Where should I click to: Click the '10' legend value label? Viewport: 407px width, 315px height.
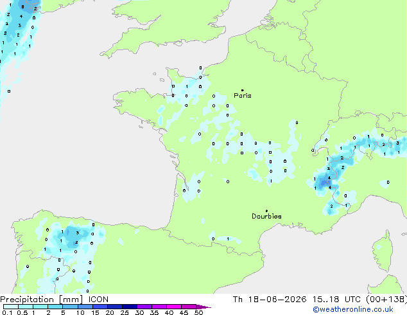pyautogui.click(x=80, y=312)
